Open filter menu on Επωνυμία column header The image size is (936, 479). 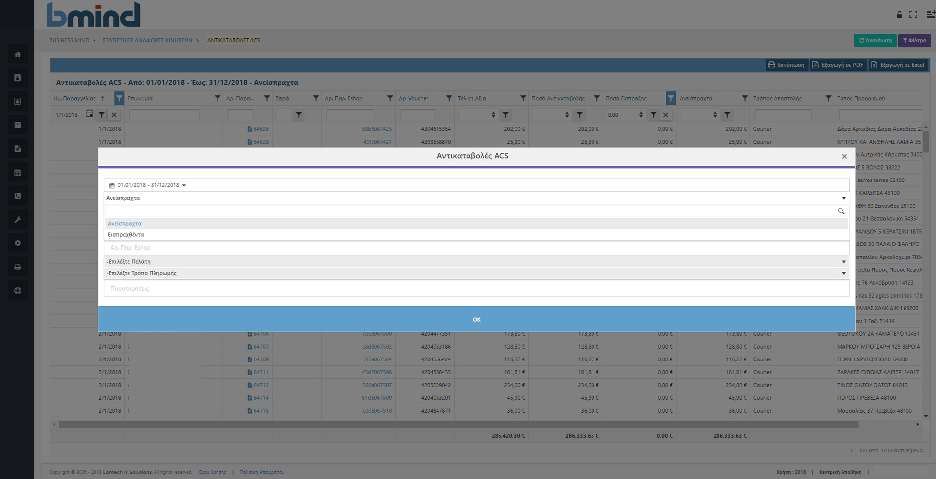(x=218, y=98)
